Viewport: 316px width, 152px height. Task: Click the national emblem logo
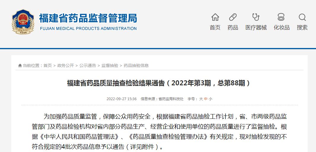(x=23, y=22)
